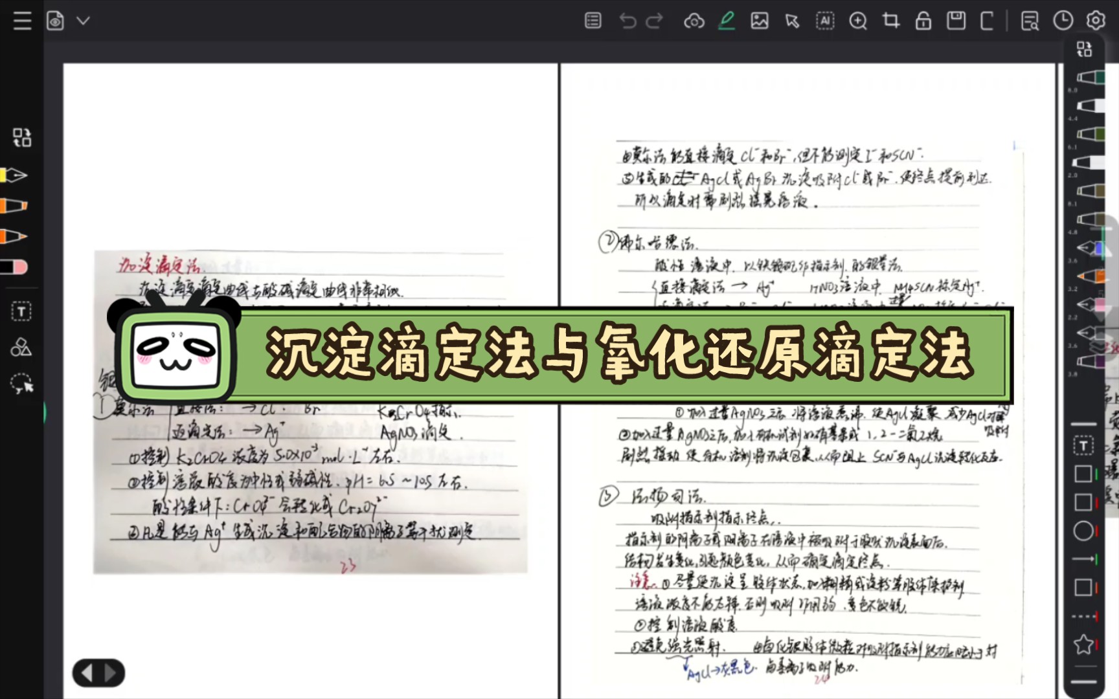This screenshot has width=1119, height=699.
Task: Open the zoom magnifier tool
Action: pyautogui.click(x=858, y=21)
